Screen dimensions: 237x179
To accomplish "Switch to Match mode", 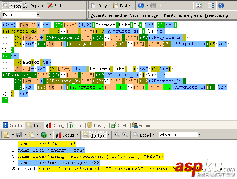I will (x=12, y=6).
